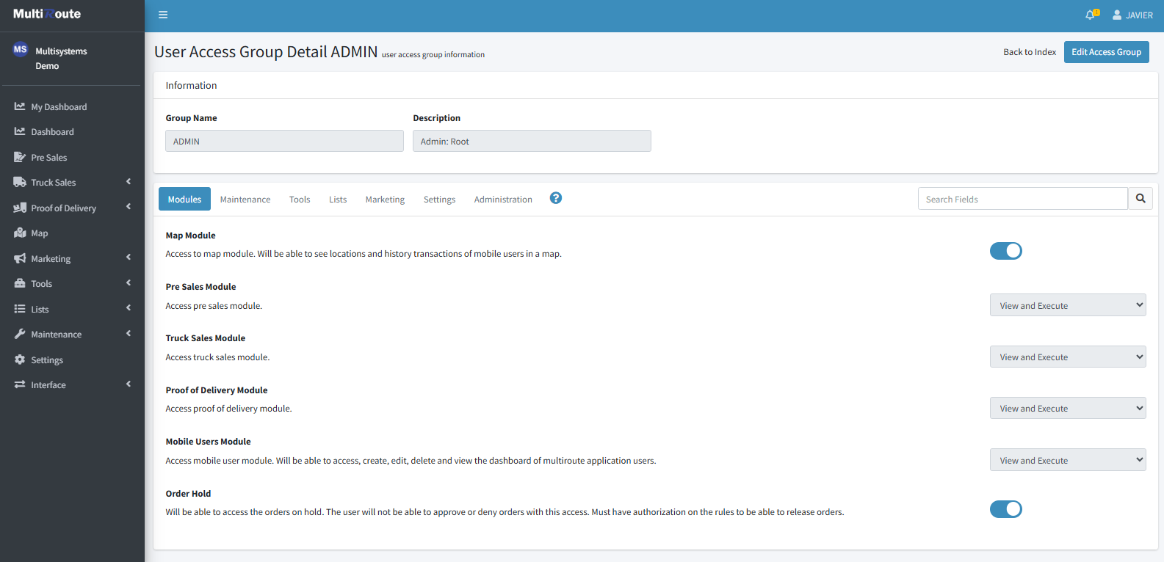Go to My Dashboard in sidebar
The width and height of the screenshot is (1164, 562).
pos(58,107)
